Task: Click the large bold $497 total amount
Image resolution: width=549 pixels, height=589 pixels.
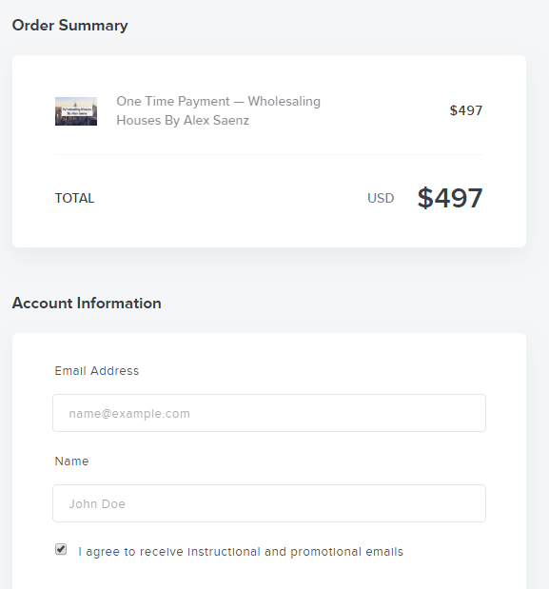Action: click(x=450, y=198)
